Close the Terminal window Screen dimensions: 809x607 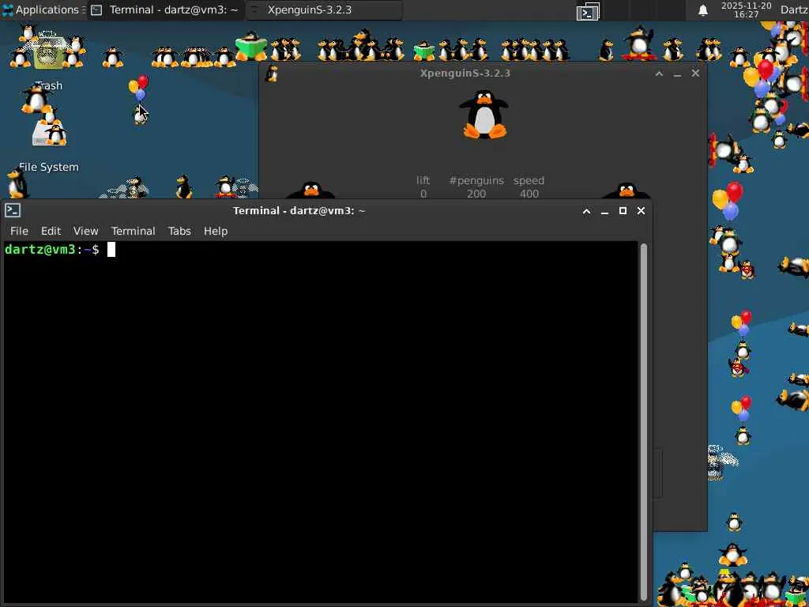(x=641, y=210)
